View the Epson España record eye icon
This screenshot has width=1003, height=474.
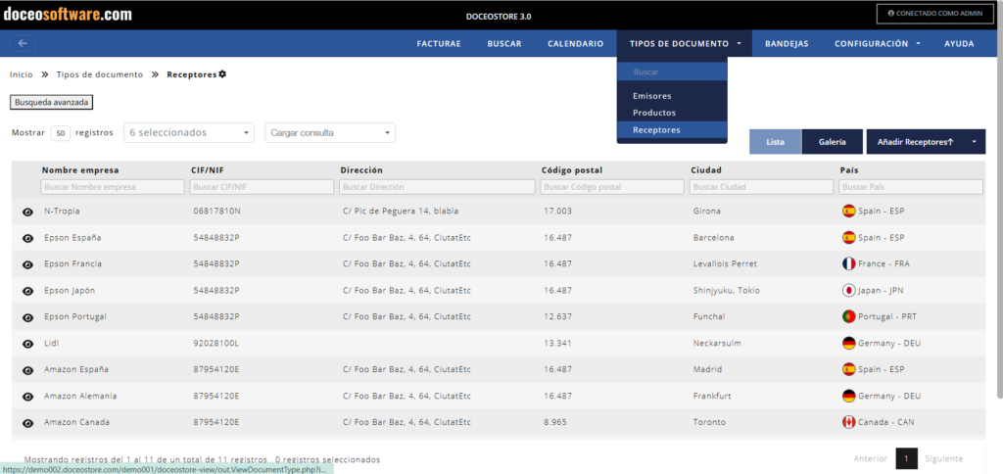27,238
